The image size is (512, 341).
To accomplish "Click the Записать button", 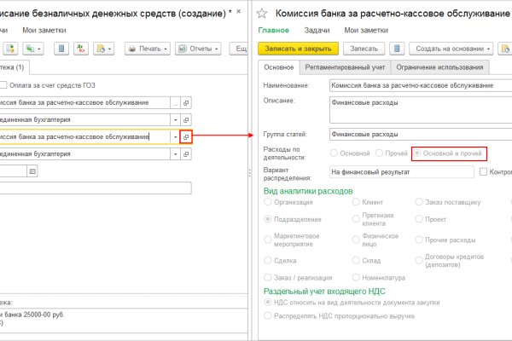I will [364, 49].
